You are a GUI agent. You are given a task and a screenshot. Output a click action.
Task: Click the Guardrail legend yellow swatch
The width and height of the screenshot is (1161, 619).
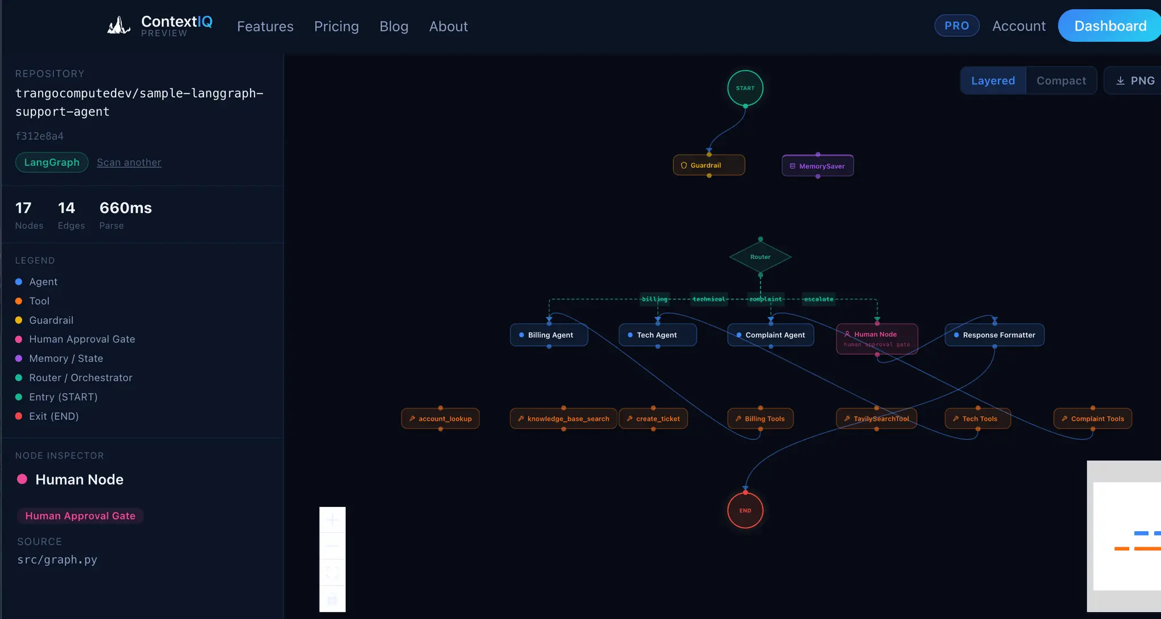point(19,320)
